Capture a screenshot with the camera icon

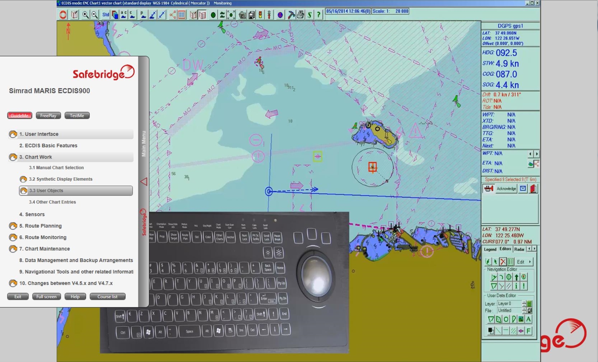click(242, 15)
